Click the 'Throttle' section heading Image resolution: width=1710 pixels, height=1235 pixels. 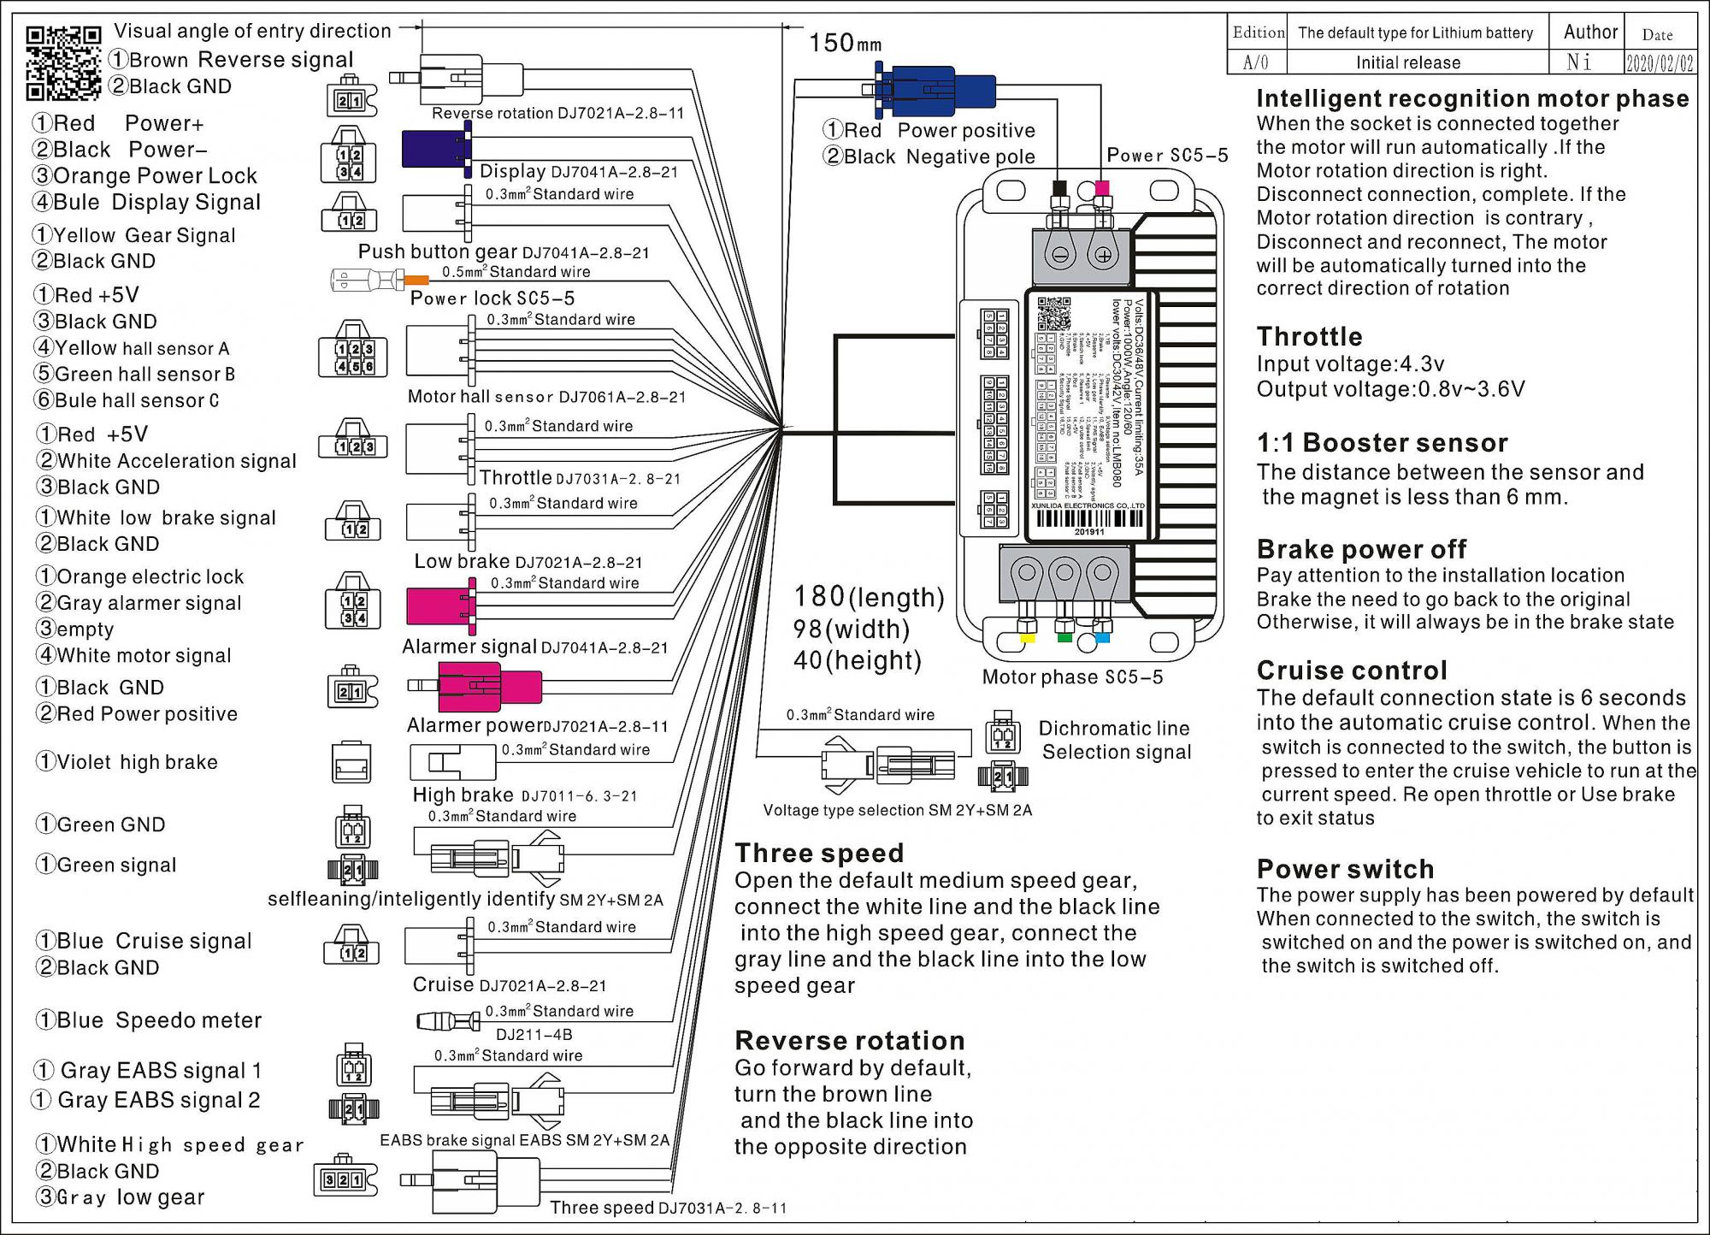pyautogui.click(x=1309, y=336)
